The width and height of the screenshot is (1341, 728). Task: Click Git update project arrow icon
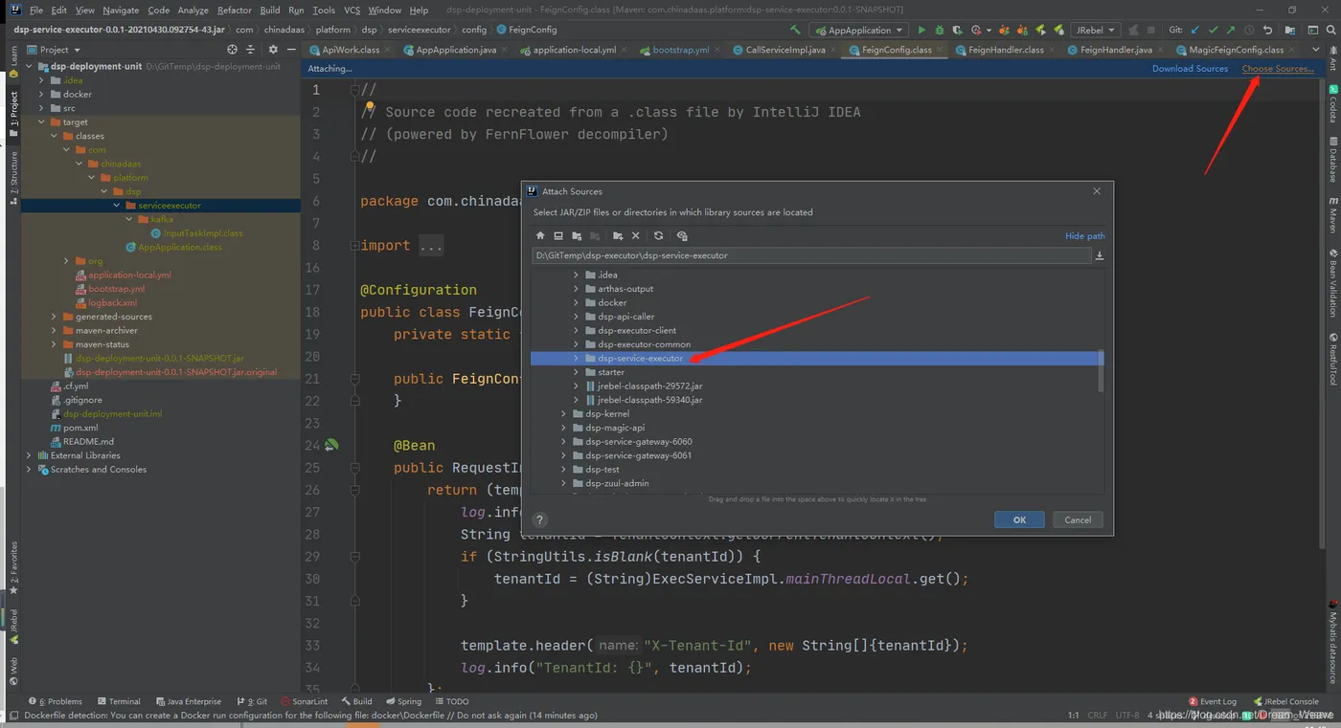(1195, 30)
